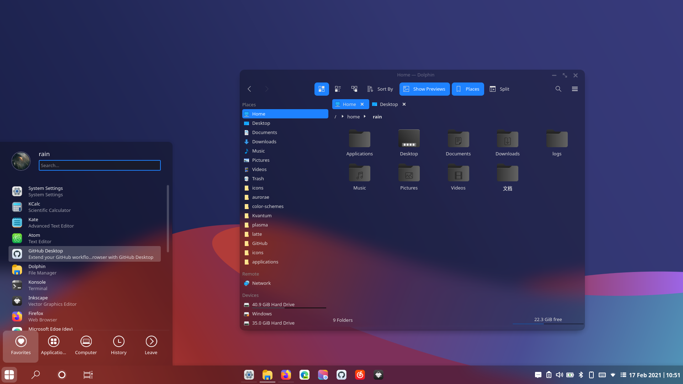Screen dimensions: 683x384
Task: Click the launcher favorites scrollbar
Action: [x=168, y=218]
